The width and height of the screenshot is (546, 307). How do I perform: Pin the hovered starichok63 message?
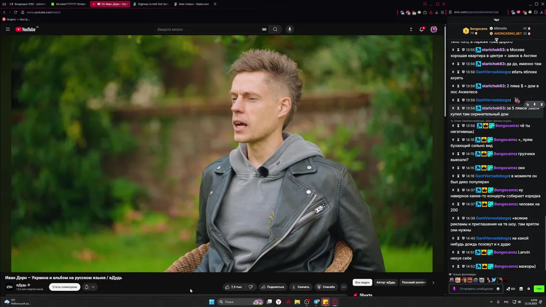click(x=534, y=104)
